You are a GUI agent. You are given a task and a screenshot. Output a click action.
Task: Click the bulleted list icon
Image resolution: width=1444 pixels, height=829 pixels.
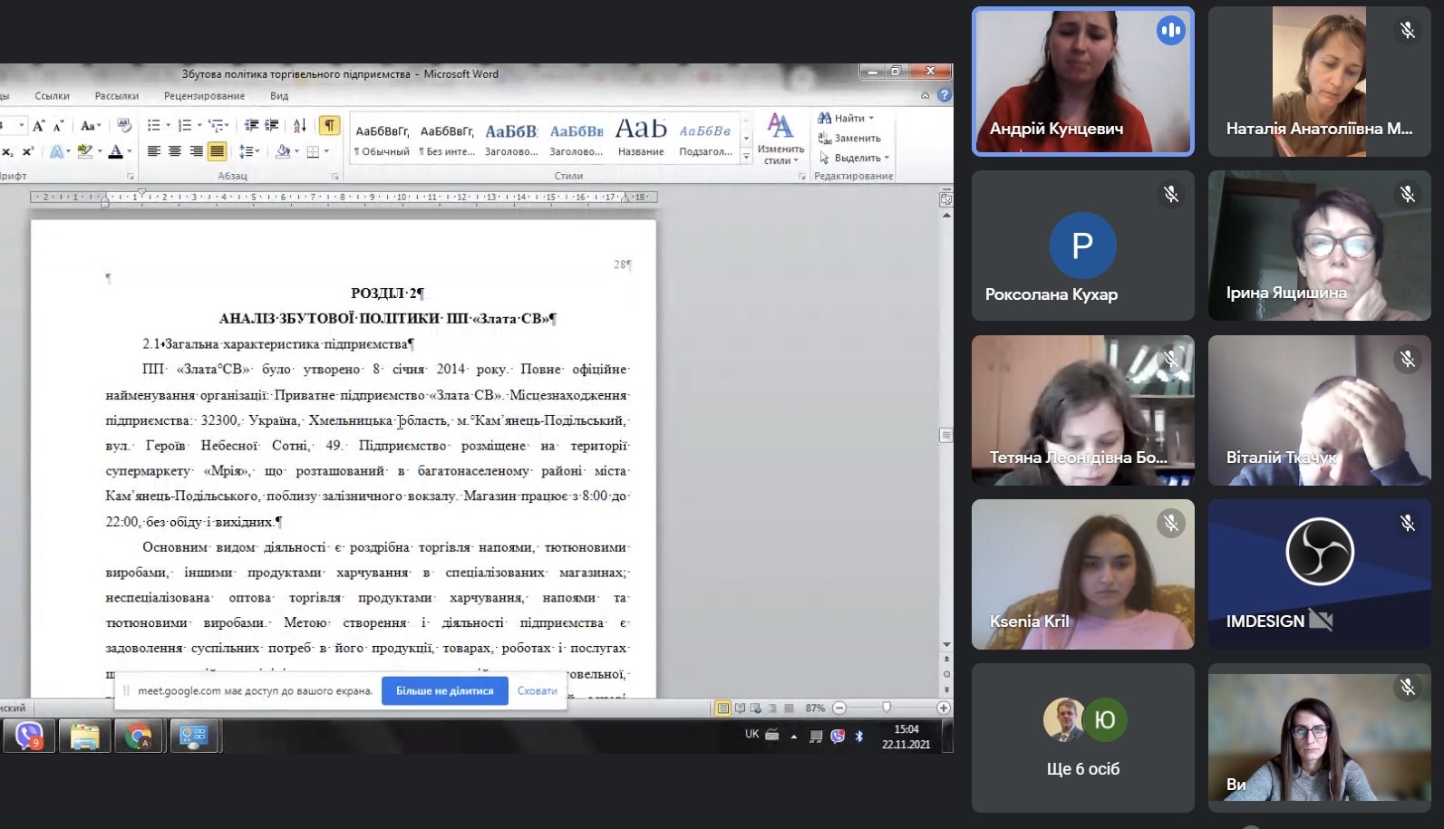154,125
